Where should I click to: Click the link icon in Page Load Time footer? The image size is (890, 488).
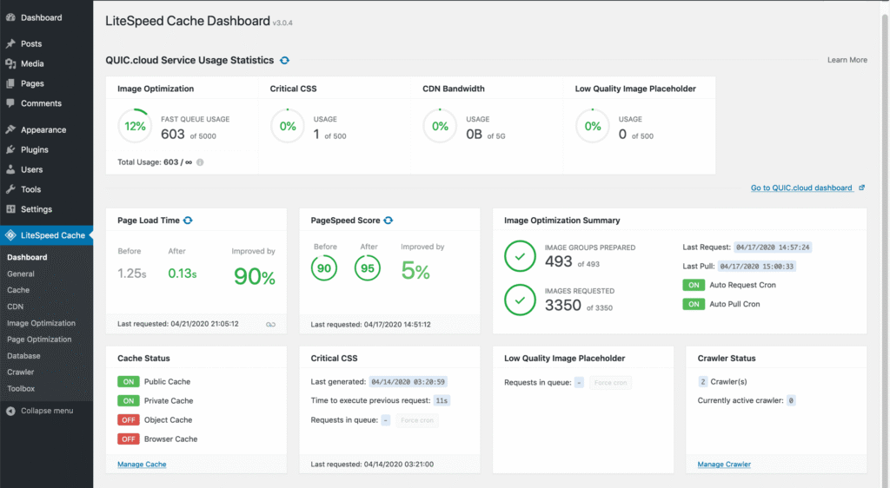click(271, 324)
